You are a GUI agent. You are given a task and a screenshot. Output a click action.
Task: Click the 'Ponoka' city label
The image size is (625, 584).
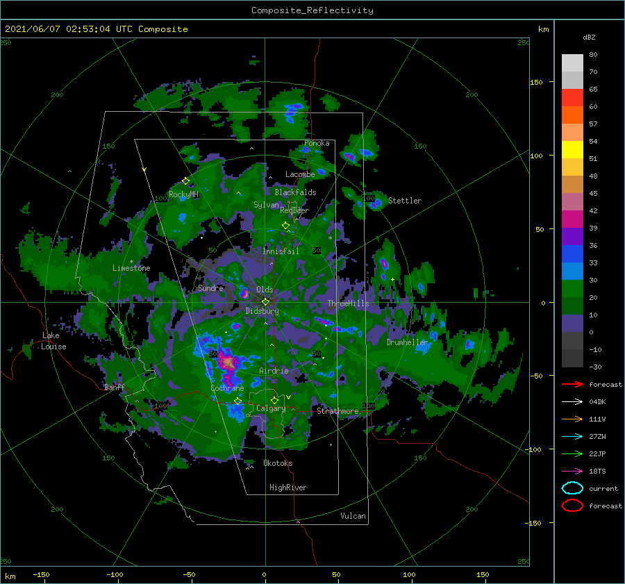coord(317,143)
